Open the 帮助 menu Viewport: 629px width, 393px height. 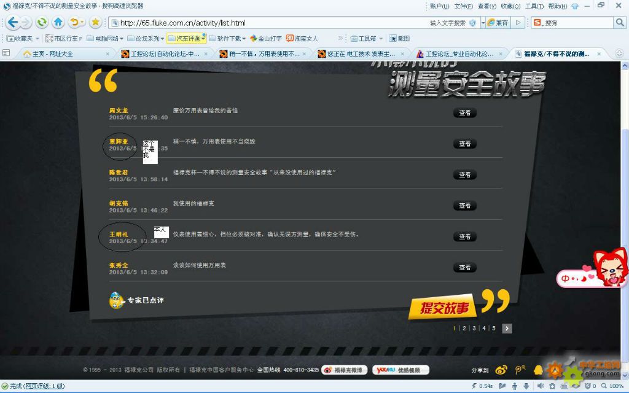[x=558, y=6]
